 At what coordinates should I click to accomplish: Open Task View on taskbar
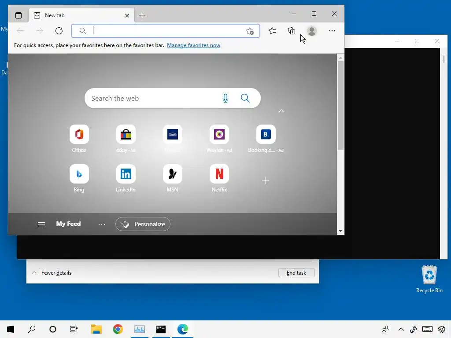pos(74,329)
